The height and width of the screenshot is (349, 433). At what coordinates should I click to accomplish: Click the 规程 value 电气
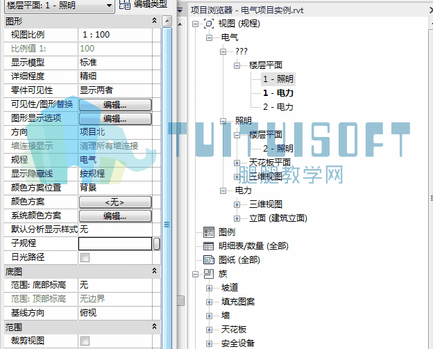pyautogui.click(x=115, y=160)
